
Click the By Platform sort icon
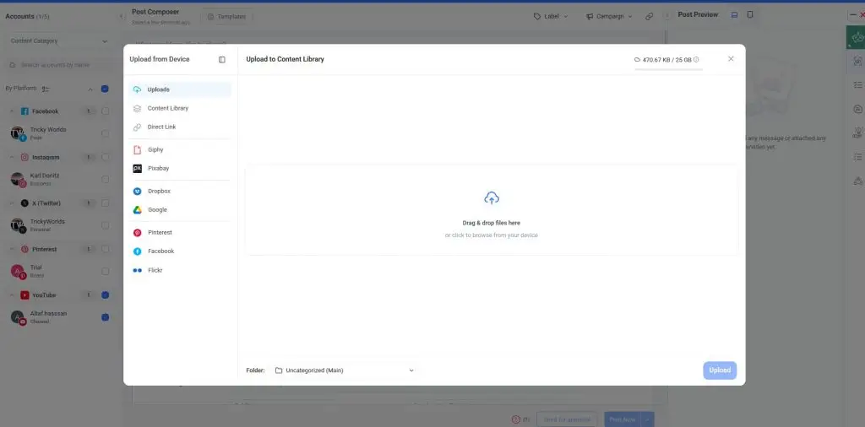pyautogui.click(x=46, y=89)
